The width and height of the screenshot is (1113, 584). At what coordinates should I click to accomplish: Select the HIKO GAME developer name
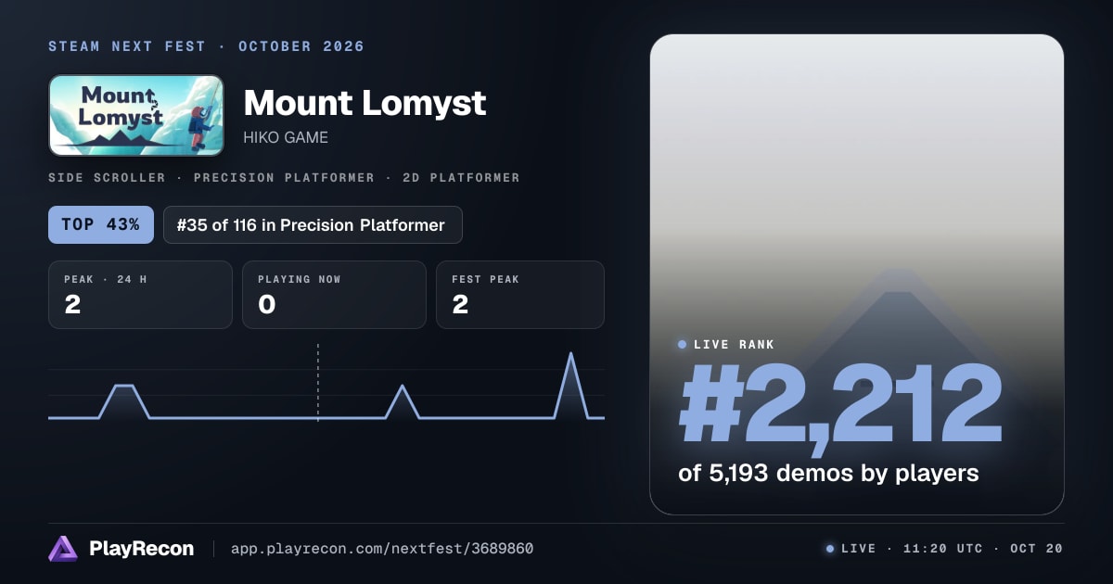point(286,138)
